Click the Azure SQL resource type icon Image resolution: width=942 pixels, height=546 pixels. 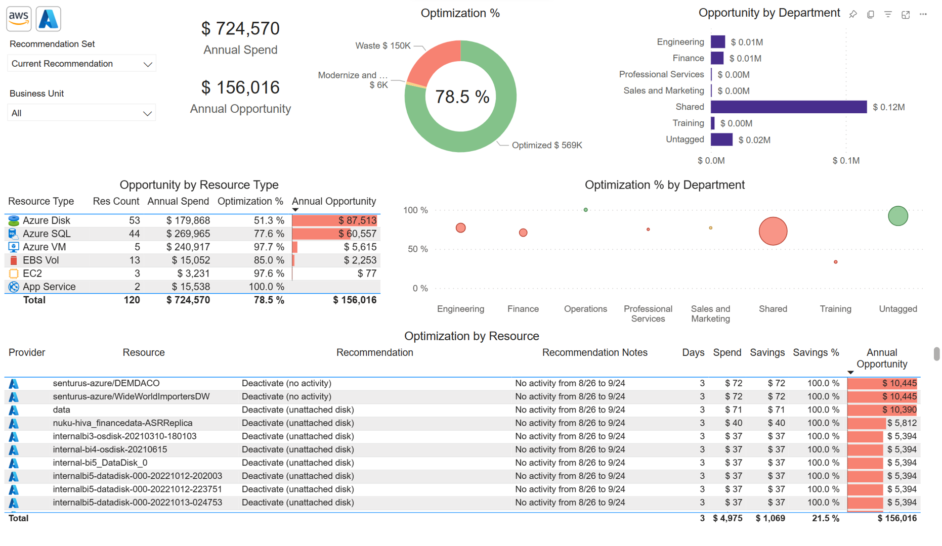[x=13, y=234]
